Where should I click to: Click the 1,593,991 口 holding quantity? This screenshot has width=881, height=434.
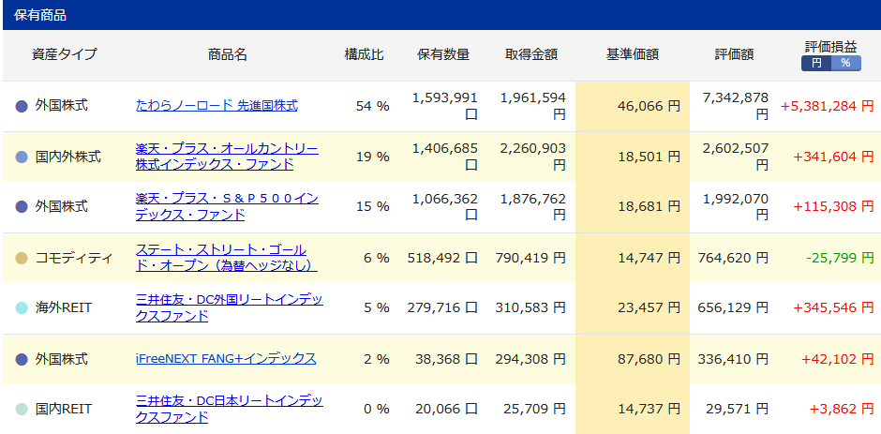click(x=445, y=106)
